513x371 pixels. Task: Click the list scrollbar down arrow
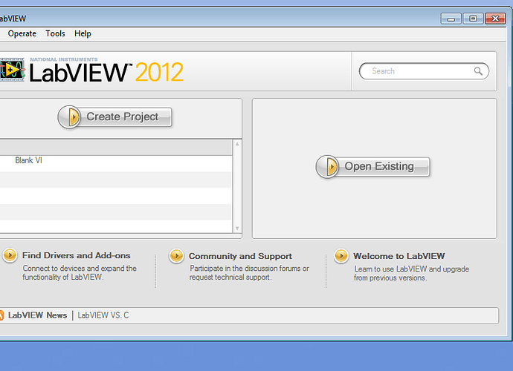click(x=237, y=229)
